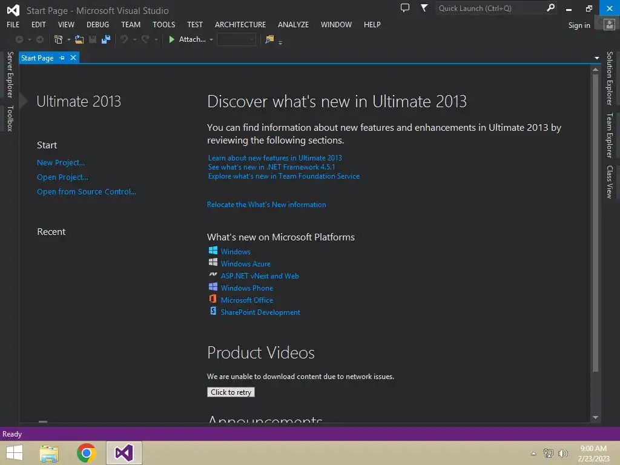The width and height of the screenshot is (620, 465).
Task: Click the scrollbar down arrow on Start Page
Action: point(596,418)
